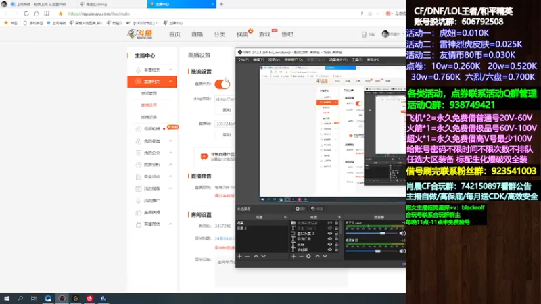
Task: Go back with the browser back arrow
Action: point(6,14)
